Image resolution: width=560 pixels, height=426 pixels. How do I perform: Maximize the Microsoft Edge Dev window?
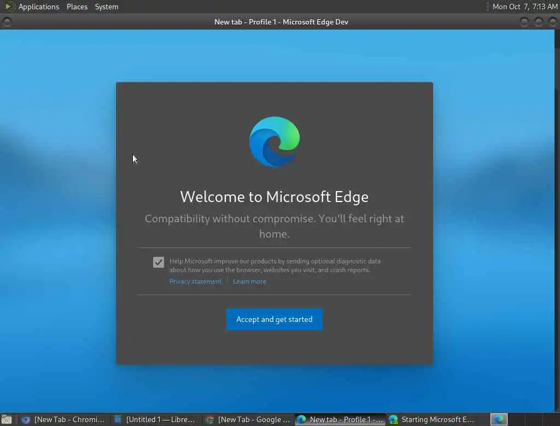539,22
